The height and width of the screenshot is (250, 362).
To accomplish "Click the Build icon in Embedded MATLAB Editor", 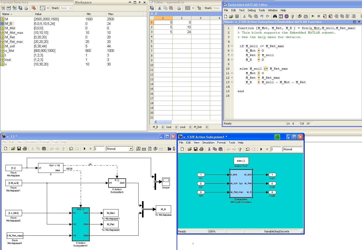I will click(x=300, y=16).
